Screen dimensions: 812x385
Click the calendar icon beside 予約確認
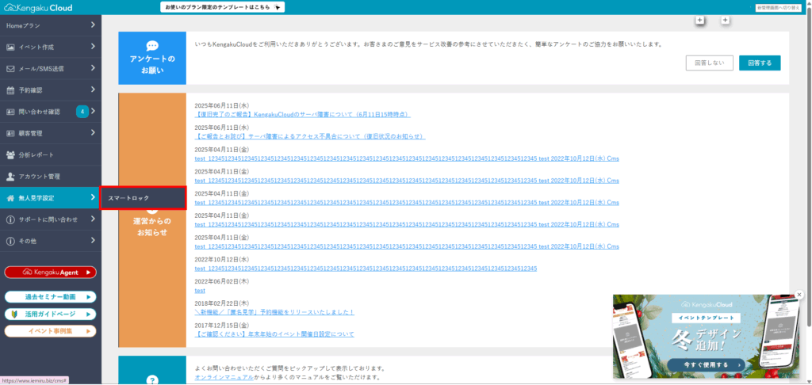(10, 90)
